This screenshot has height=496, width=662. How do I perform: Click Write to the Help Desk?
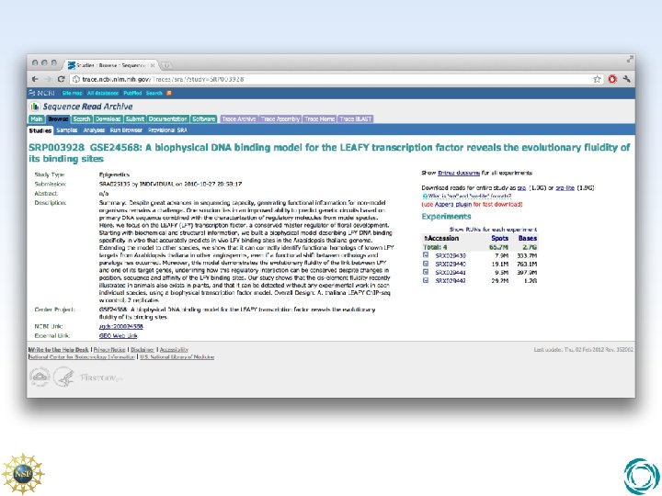(x=59, y=350)
